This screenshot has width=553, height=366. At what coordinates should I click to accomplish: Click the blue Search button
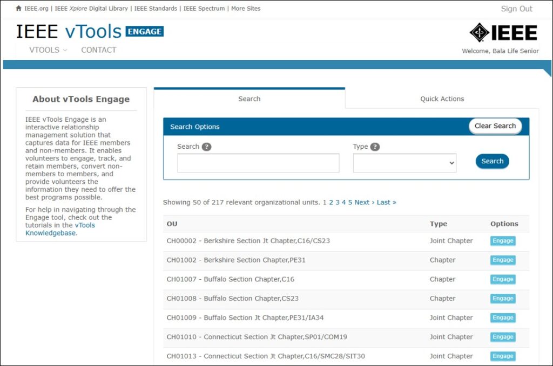(x=493, y=161)
